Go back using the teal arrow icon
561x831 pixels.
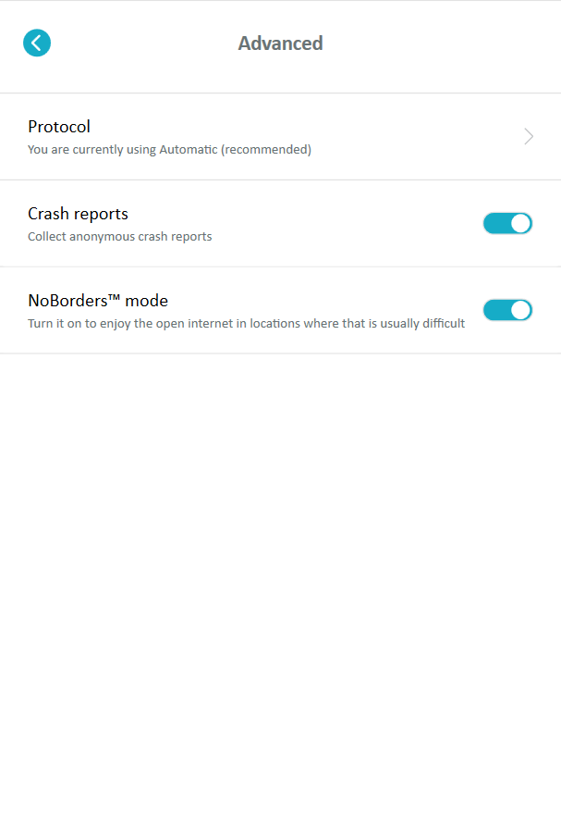coord(37,43)
